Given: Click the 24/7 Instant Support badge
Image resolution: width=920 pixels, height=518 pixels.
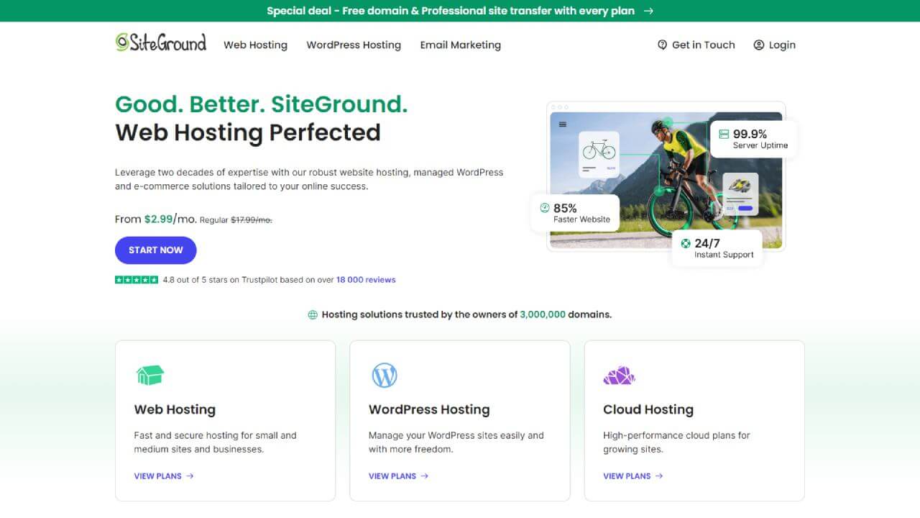Looking at the screenshot, I should coord(717,248).
